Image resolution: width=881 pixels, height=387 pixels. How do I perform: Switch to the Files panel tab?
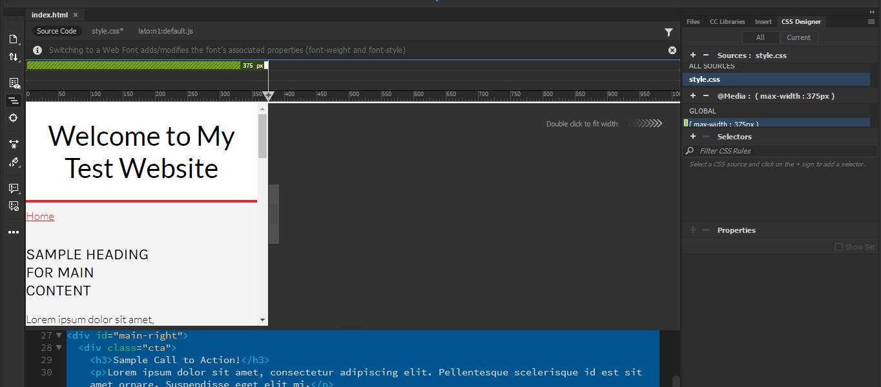[692, 21]
